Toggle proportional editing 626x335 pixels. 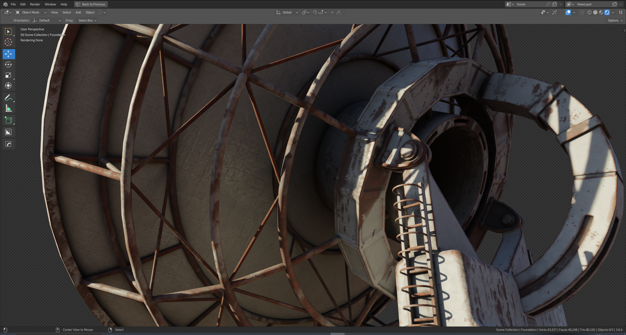click(x=332, y=12)
